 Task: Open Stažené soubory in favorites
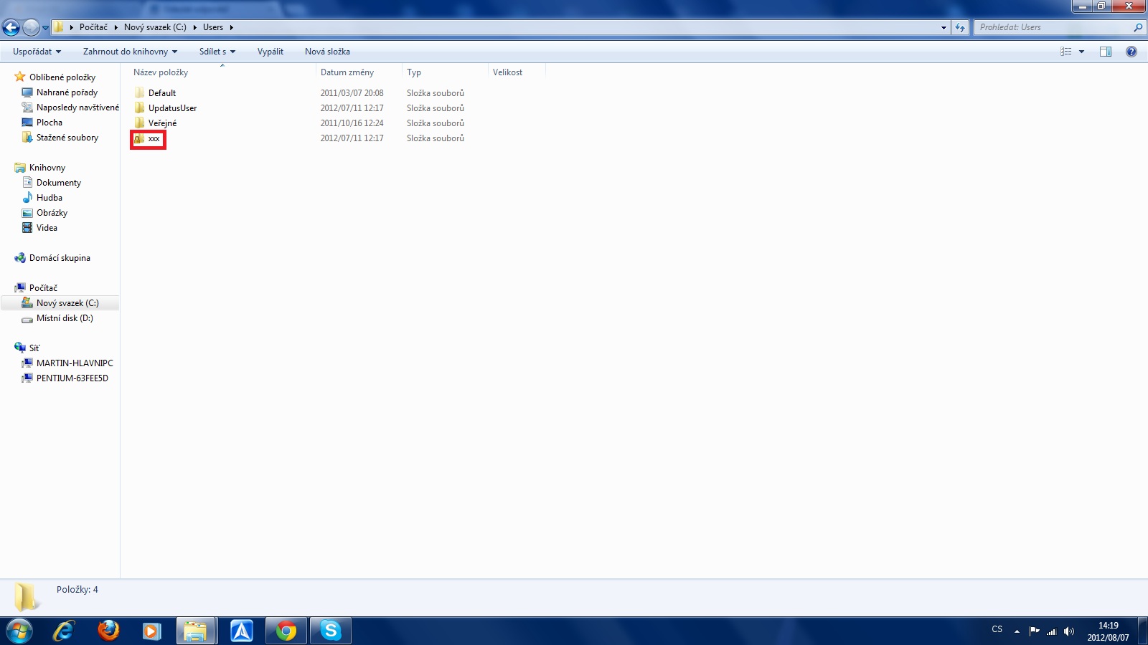(x=67, y=138)
